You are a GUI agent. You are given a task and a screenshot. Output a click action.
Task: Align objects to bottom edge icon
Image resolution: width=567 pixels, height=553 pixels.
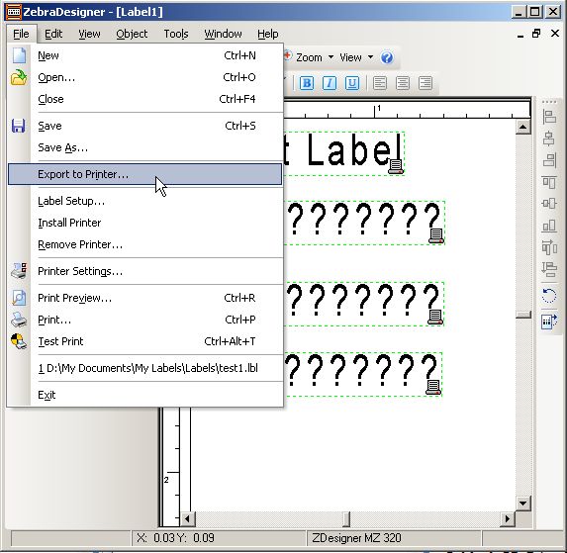[549, 226]
